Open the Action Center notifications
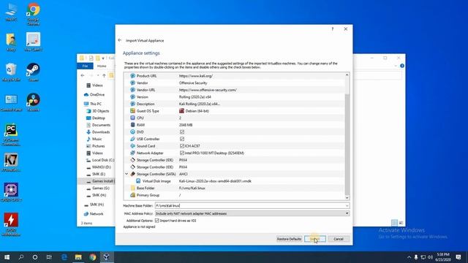The height and width of the screenshot is (263, 468). (458, 257)
